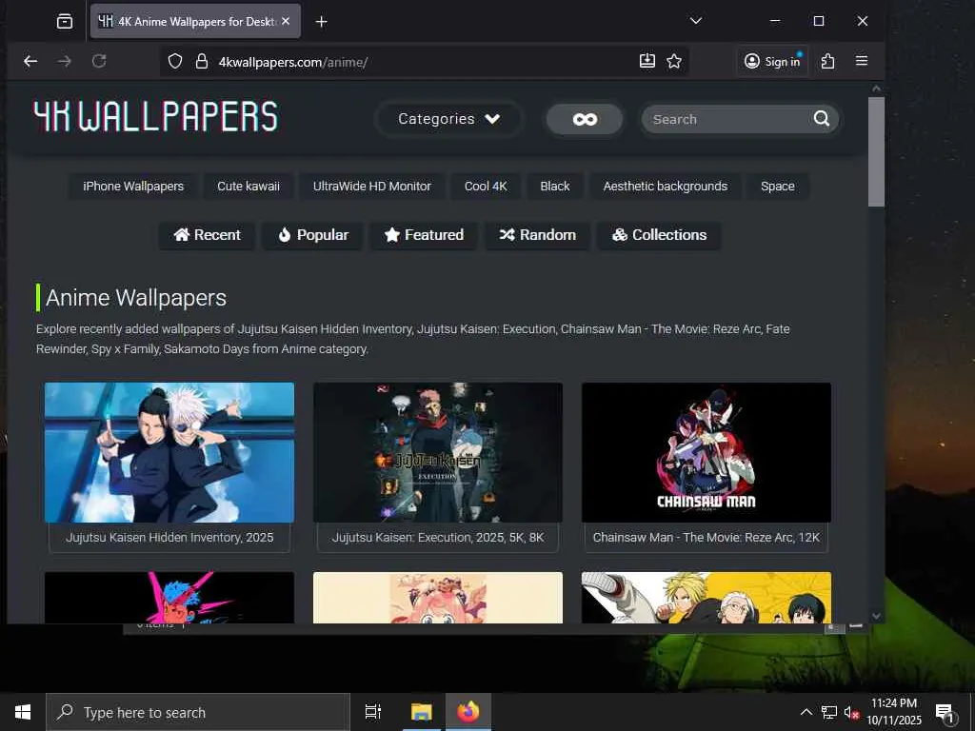975x731 pixels.
Task: Click the 4kwallpapers.com address bar
Action: 423,62
